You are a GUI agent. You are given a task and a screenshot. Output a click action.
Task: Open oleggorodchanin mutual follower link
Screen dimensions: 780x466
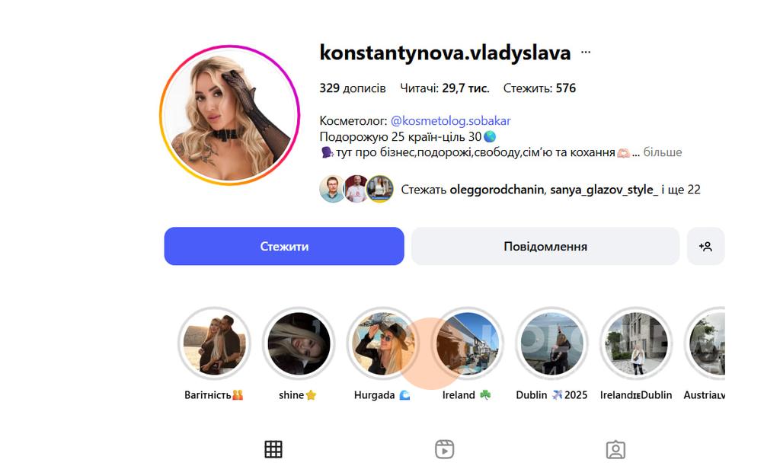[497, 190]
